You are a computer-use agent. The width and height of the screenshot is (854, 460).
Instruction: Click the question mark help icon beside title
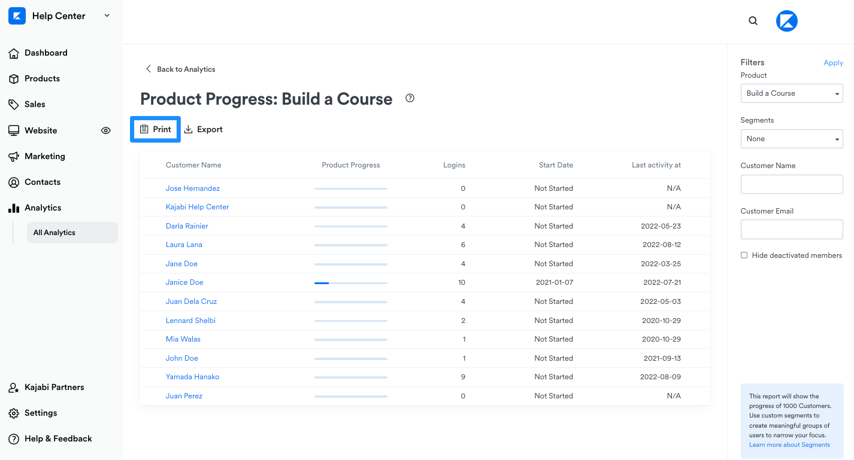410,98
